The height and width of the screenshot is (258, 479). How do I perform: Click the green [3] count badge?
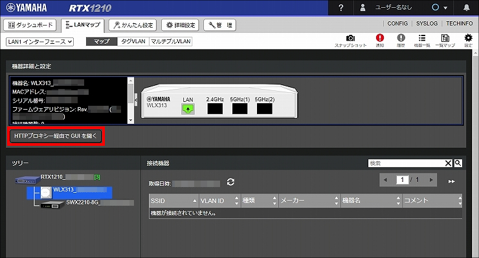97,177
